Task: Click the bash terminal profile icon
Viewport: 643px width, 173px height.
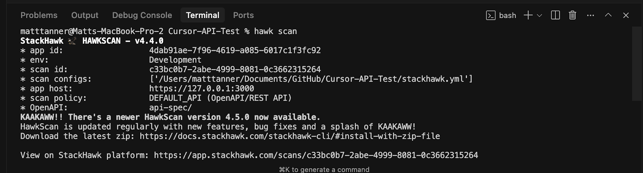Action: tap(491, 15)
